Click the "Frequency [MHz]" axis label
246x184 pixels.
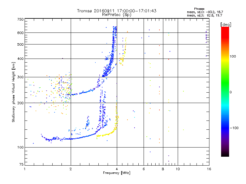117,173
